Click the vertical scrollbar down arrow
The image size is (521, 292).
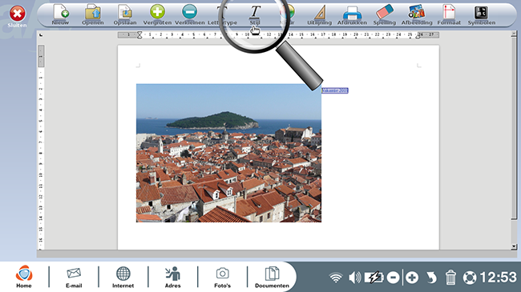point(514,246)
